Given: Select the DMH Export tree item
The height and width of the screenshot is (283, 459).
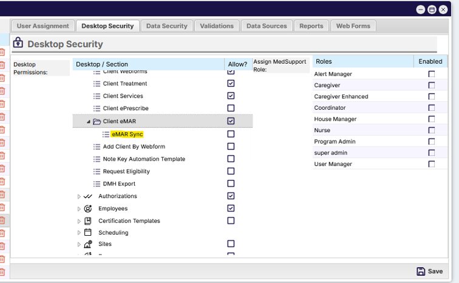Looking at the screenshot, I should pyautogui.click(x=119, y=184).
